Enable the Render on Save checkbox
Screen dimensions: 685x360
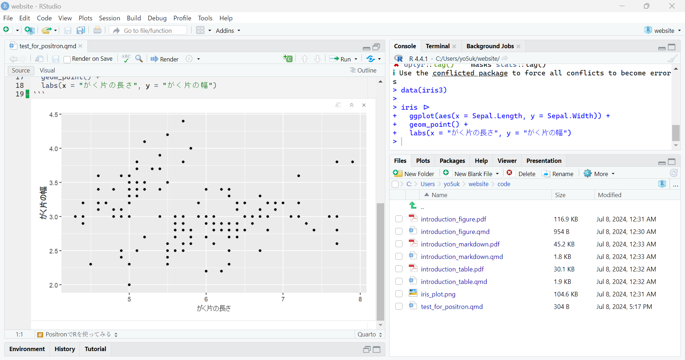point(67,59)
